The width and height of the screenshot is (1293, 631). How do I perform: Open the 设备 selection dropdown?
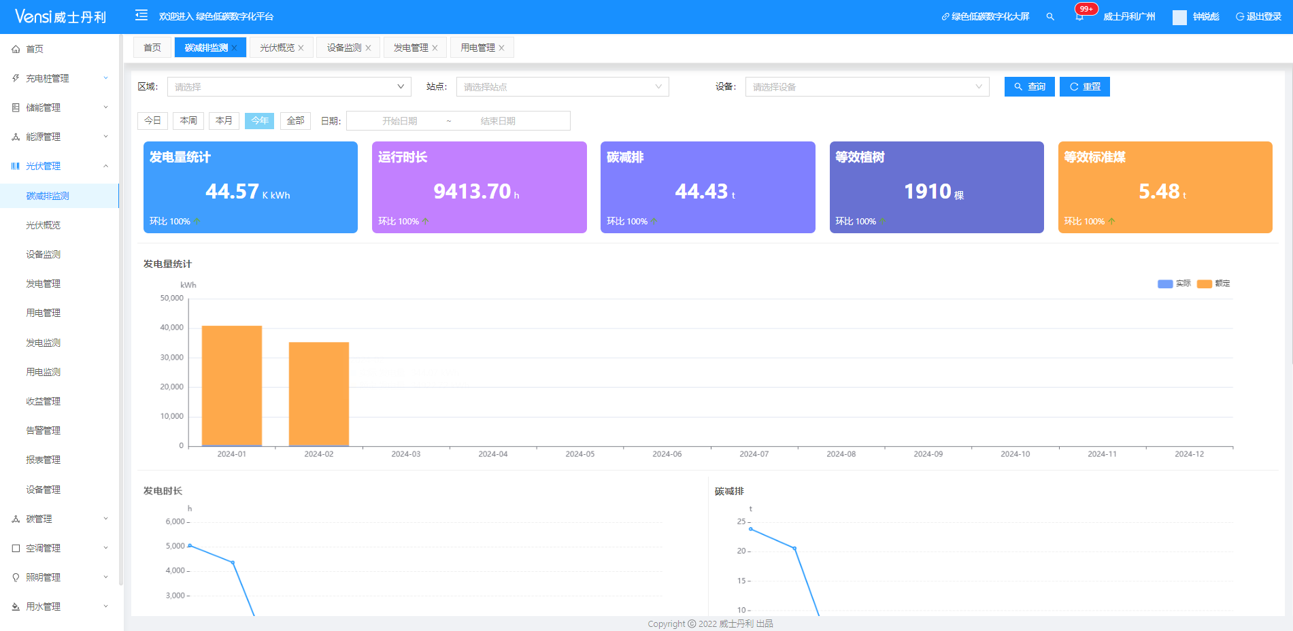point(867,86)
